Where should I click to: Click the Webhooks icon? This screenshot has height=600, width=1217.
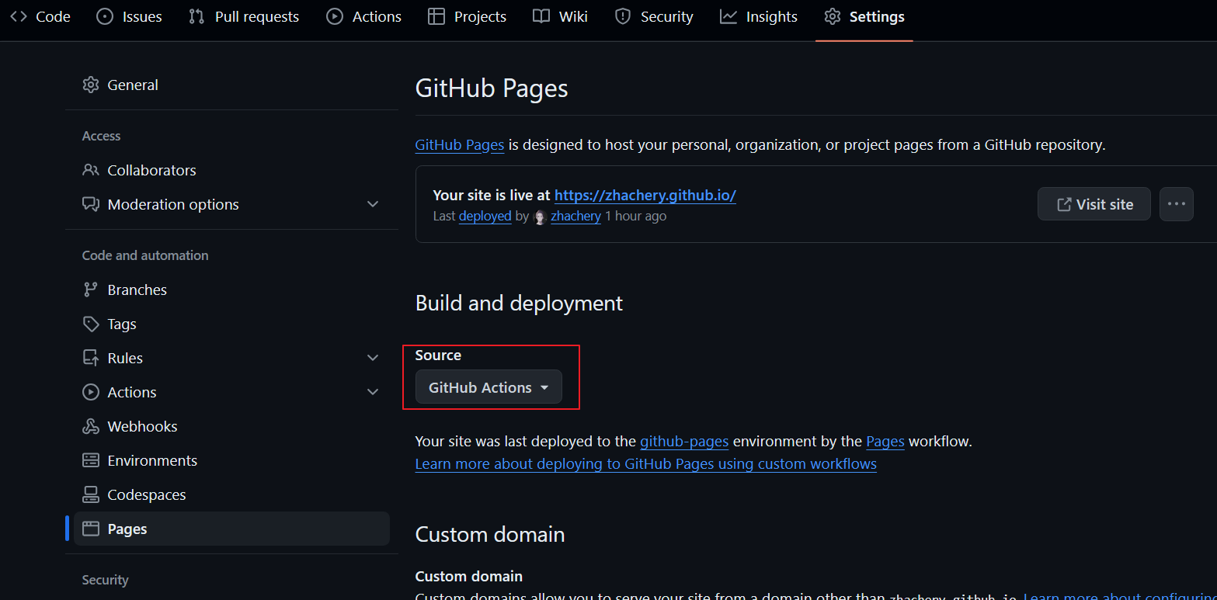coord(92,425)
